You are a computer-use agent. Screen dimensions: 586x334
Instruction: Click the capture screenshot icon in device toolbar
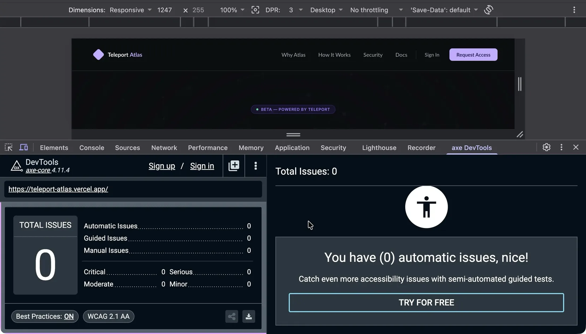point(255,10)
